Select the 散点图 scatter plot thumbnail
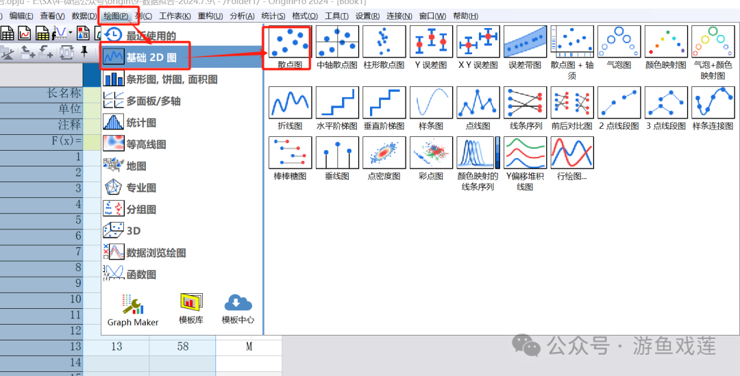This screenshot has width=740, height=376. pyautogui.click(x=290, y=42)
